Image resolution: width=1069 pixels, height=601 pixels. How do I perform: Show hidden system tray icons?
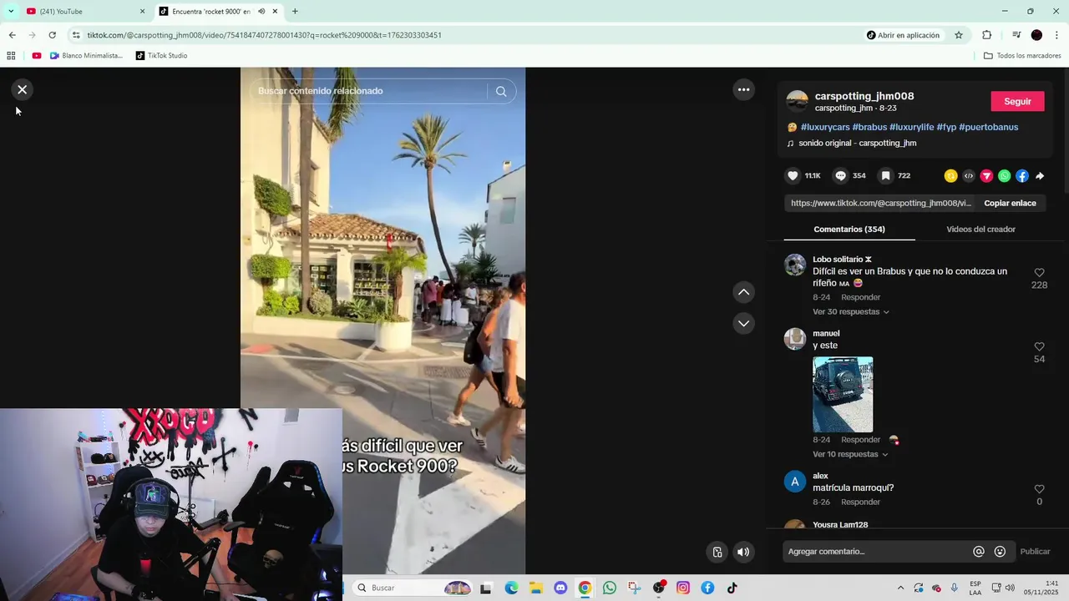[900, 588]
